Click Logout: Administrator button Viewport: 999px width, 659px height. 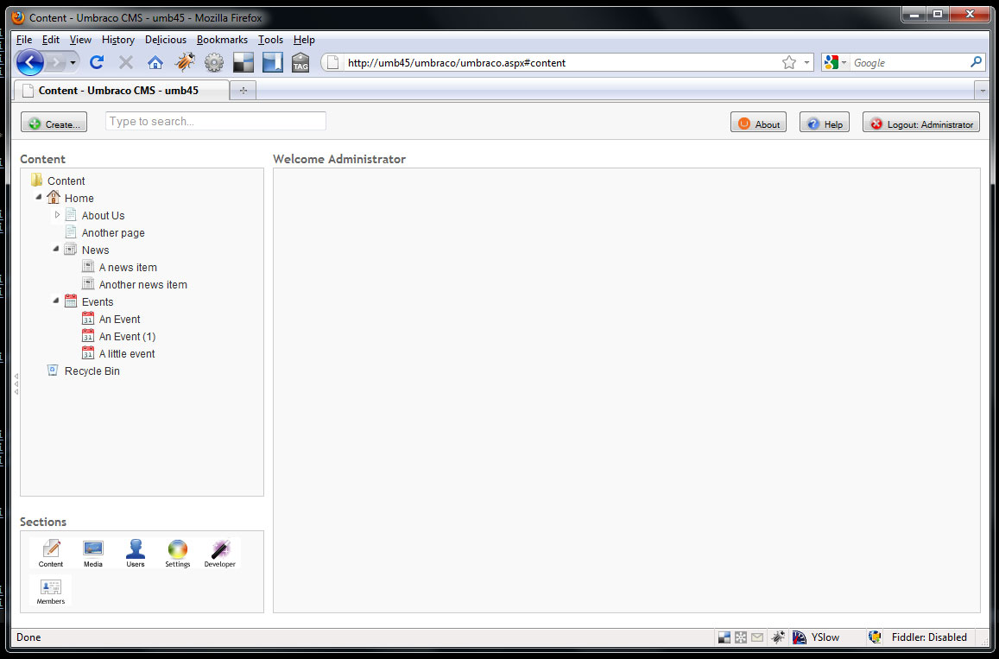[x=921, y=123]
